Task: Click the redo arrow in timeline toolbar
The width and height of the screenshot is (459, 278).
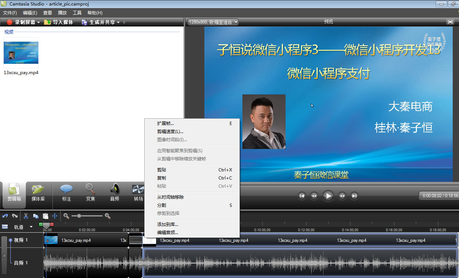Action: coord(15,216)
